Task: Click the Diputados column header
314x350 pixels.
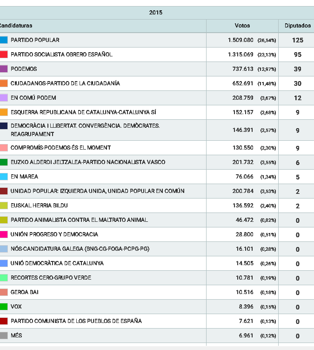Action: pos(298,26)
